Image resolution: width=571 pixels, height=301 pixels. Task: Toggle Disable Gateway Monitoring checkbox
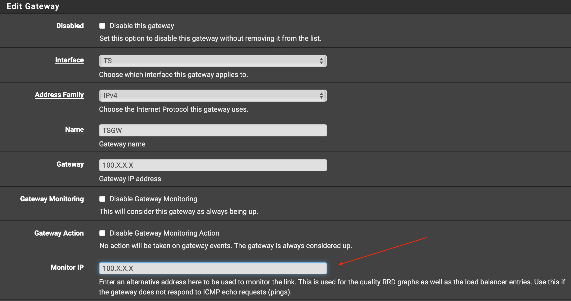coord(102,199)
